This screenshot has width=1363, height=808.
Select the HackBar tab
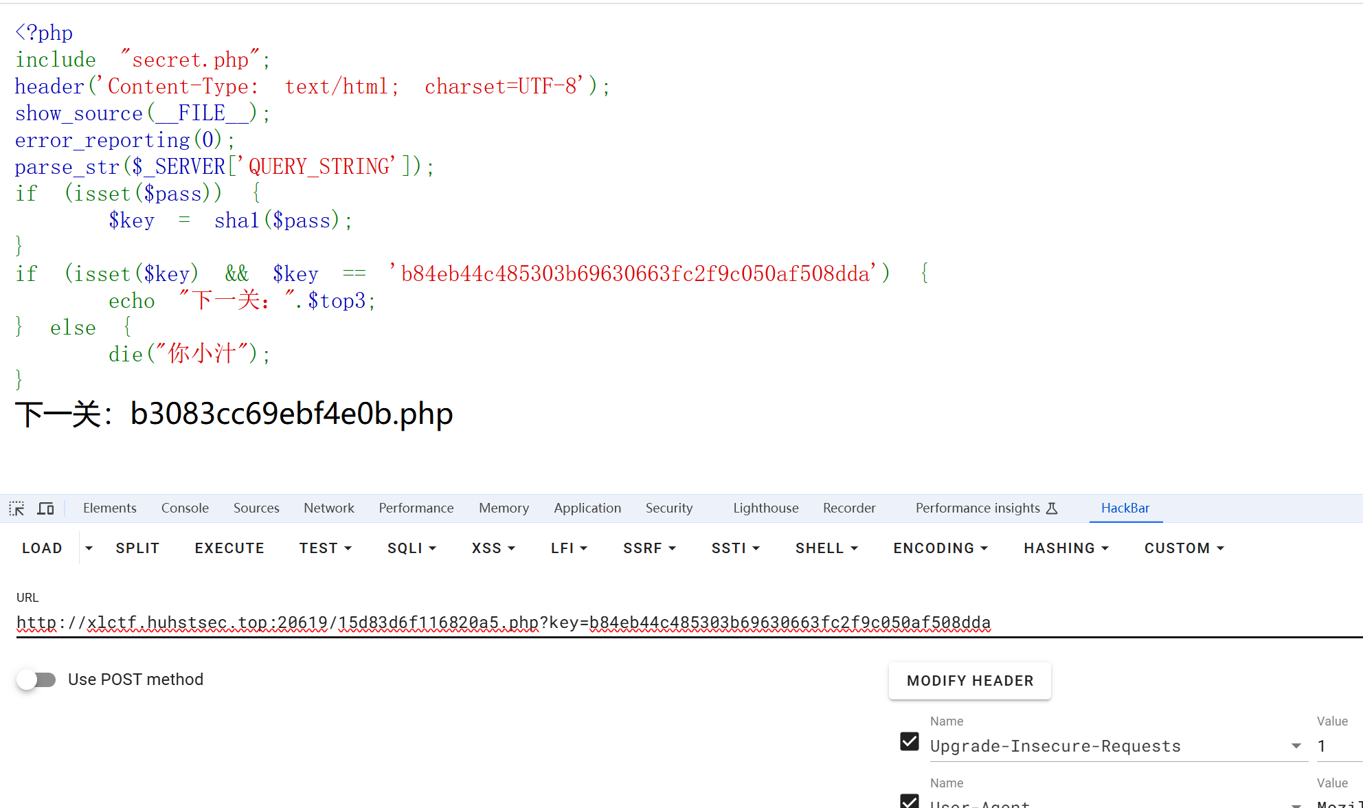click(x=1125, y=508)
